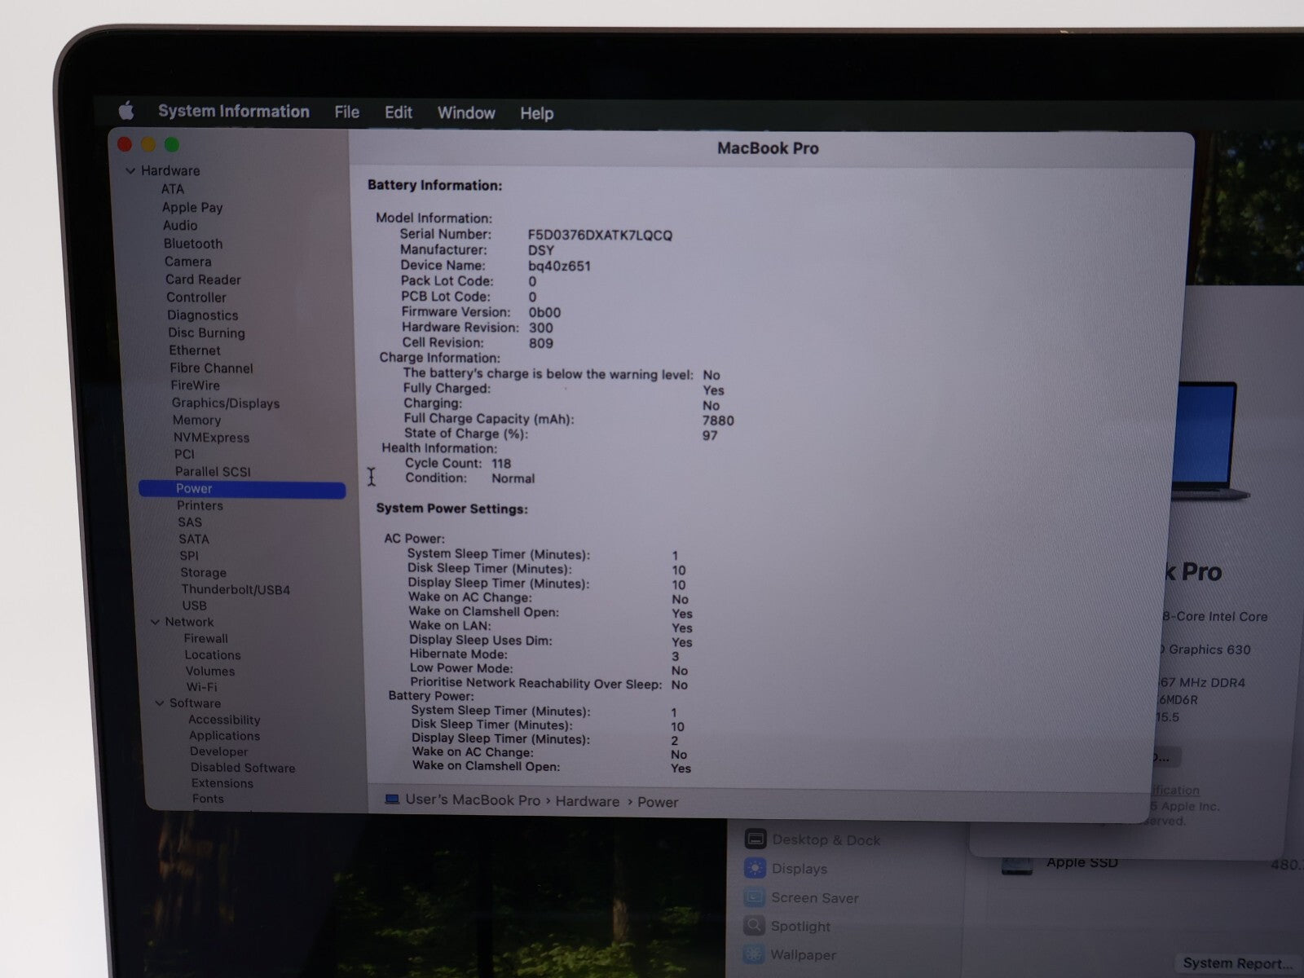Select Disc Burning in the sidebar
The image size is (1304, 978).
point(205,333)
